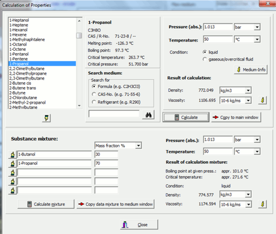Click the binoculars search medium icon

pos(148,115)
